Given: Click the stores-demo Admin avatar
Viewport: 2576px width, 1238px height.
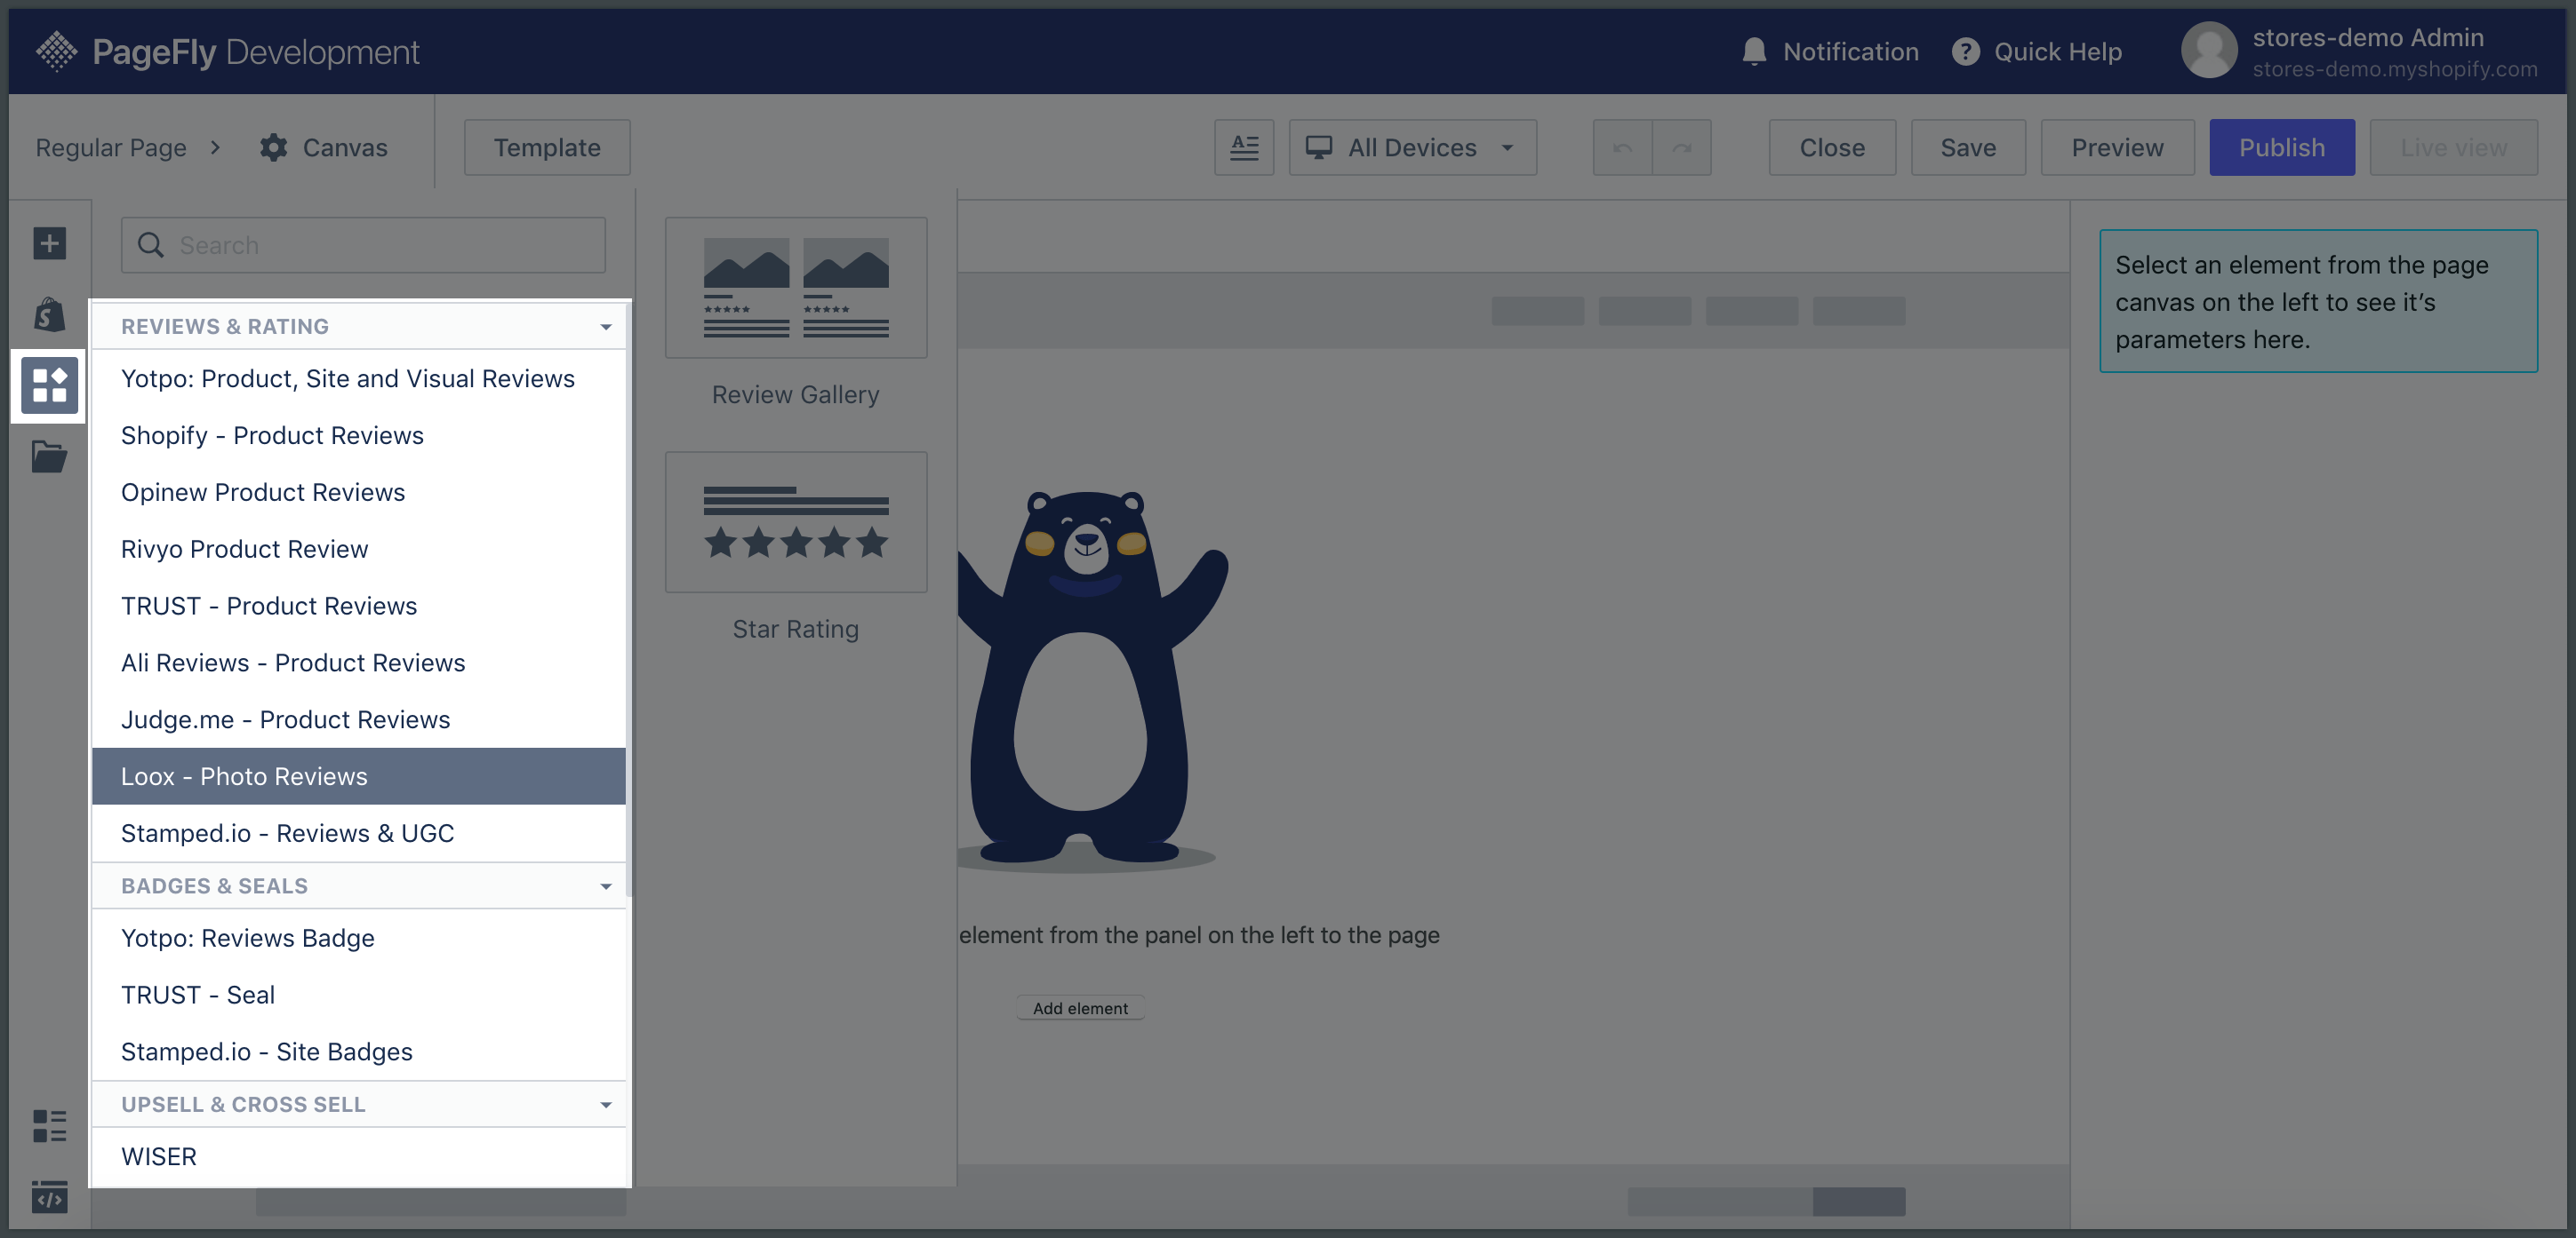Looking at the screenshot, I should (x=2208, y=50).
